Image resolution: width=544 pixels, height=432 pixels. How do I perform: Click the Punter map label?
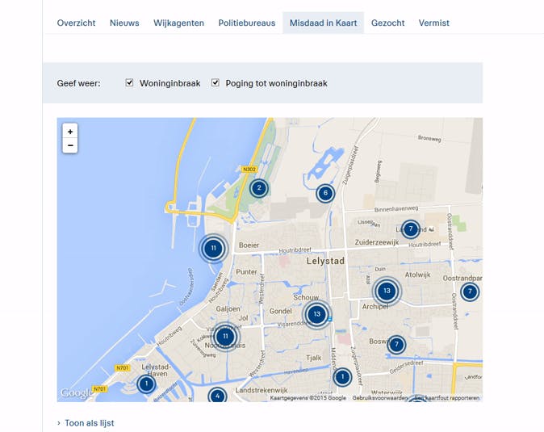coord(247,271)
